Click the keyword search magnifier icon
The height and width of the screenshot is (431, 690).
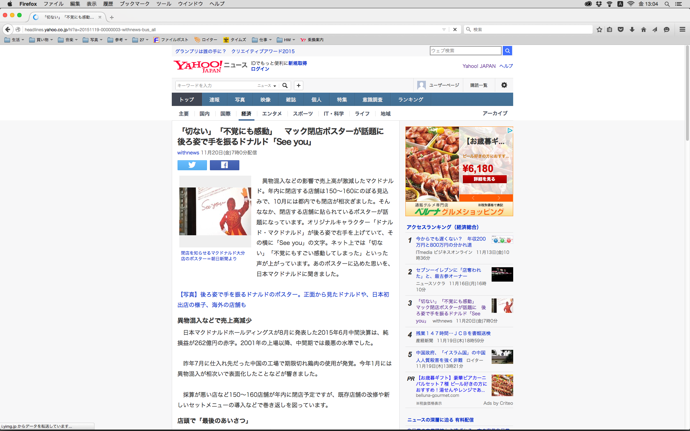[x=285, y=85]
